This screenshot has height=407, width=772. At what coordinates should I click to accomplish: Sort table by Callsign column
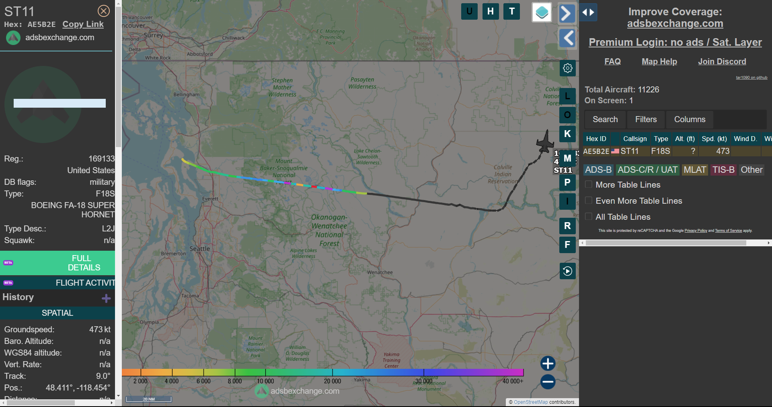pyautogui.click(x=635, y=139)
